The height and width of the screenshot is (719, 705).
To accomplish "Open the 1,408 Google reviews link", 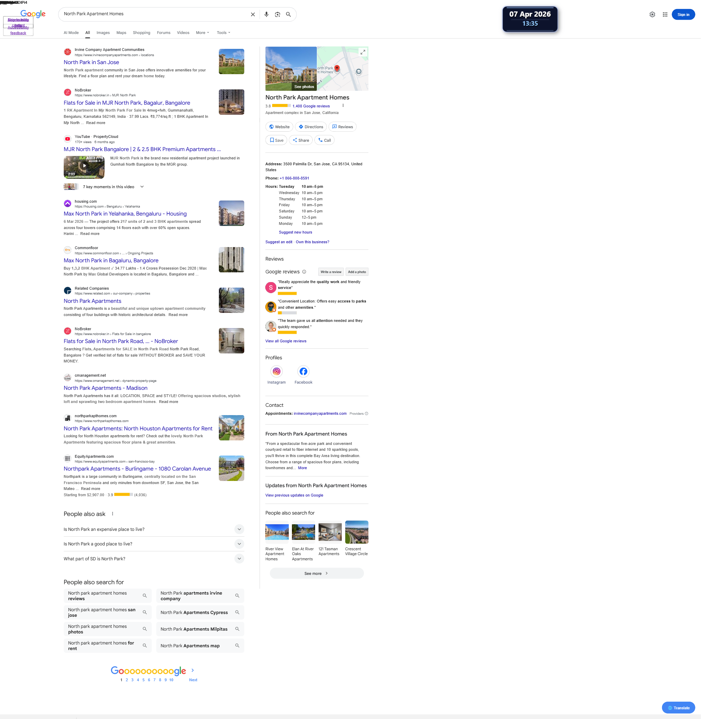I will (x=311, y=106).
